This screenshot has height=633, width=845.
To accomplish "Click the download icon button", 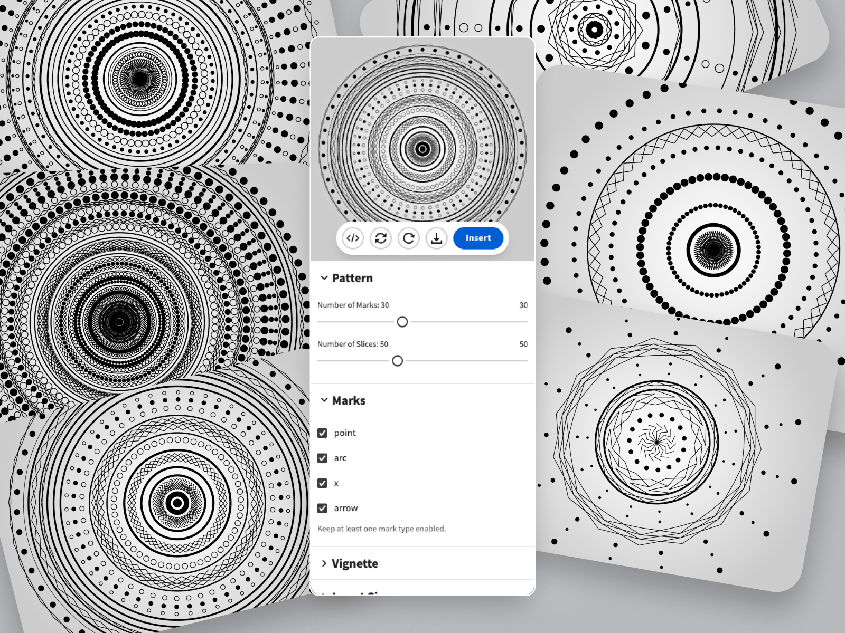I will 437,238.
